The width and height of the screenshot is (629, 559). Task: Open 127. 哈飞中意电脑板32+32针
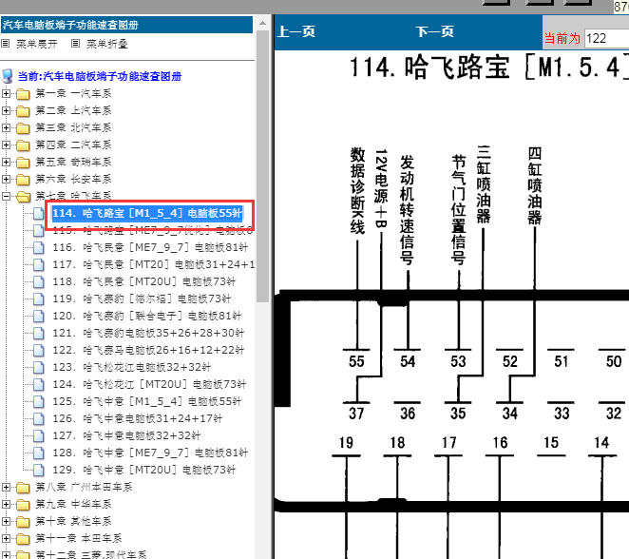126,436
